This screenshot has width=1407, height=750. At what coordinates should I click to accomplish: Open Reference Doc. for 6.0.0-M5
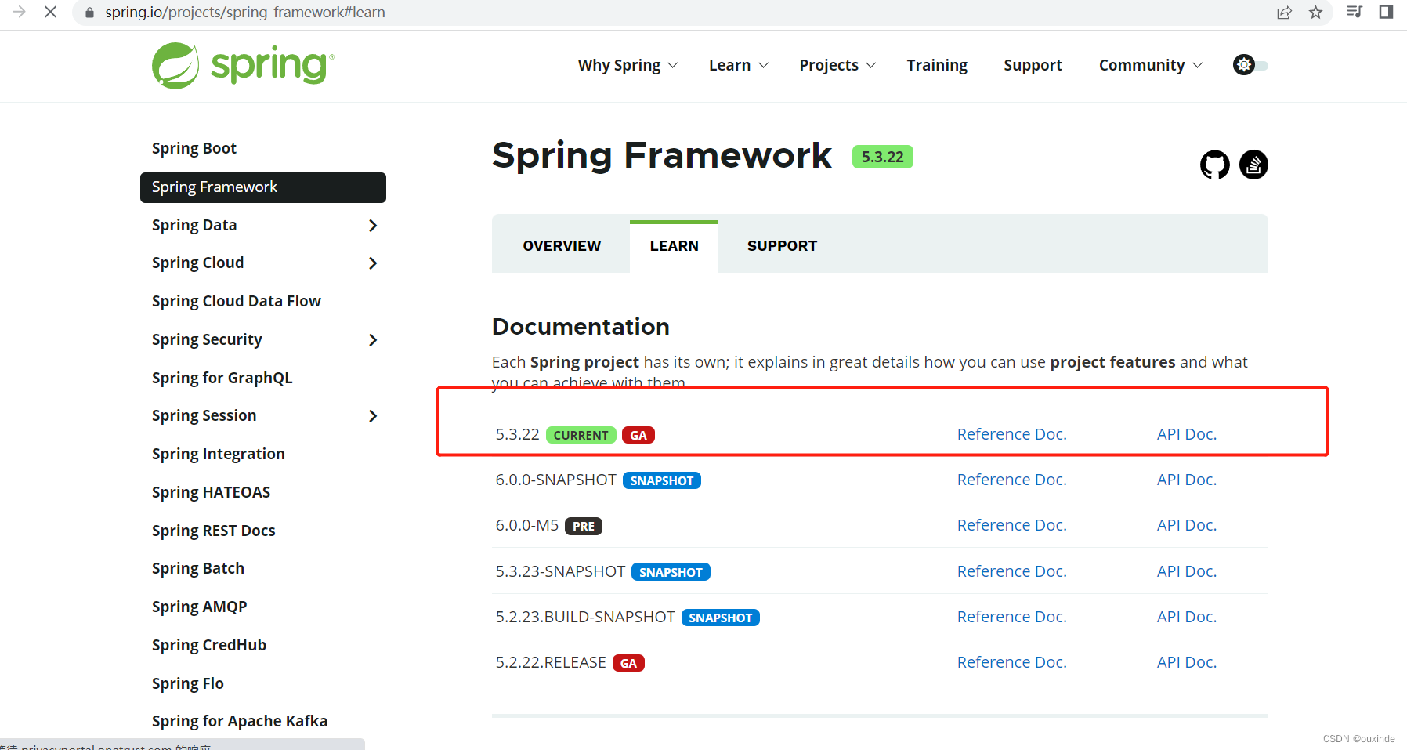[1012, 525]
